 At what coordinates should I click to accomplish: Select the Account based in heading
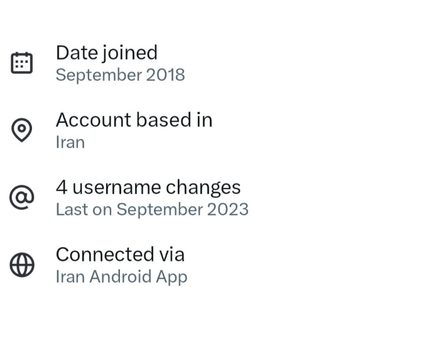click(x=134, y=120)
